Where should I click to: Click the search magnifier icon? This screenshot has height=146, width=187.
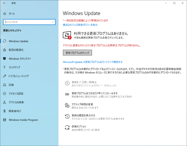53,22
